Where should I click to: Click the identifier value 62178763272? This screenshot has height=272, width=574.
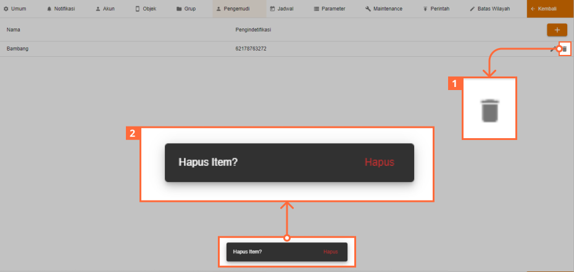click(x=251, y=49)
